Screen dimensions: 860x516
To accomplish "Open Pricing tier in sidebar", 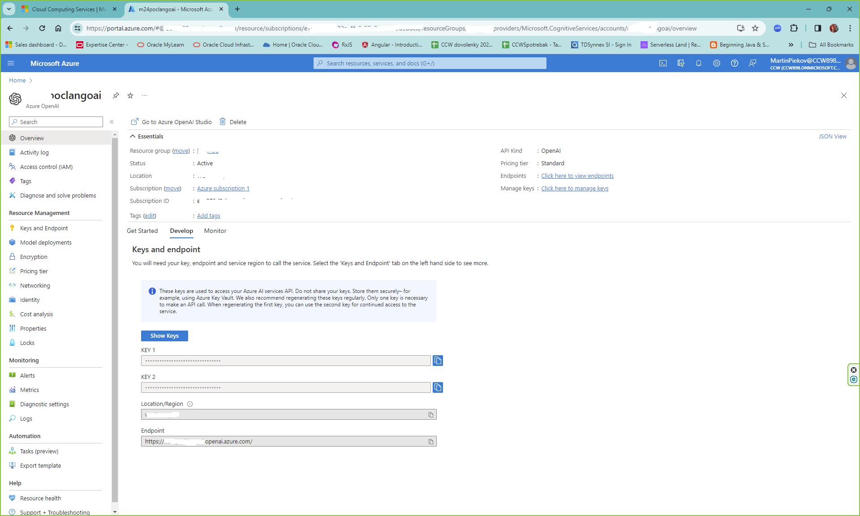I will click(34, 271).
